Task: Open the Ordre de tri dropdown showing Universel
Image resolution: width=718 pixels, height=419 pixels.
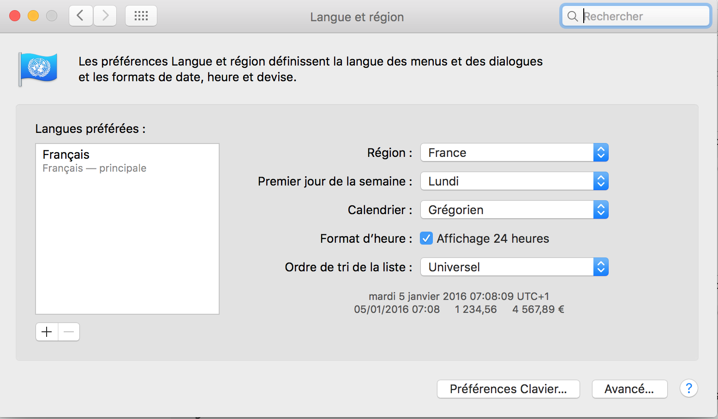Action: [515, 267]
